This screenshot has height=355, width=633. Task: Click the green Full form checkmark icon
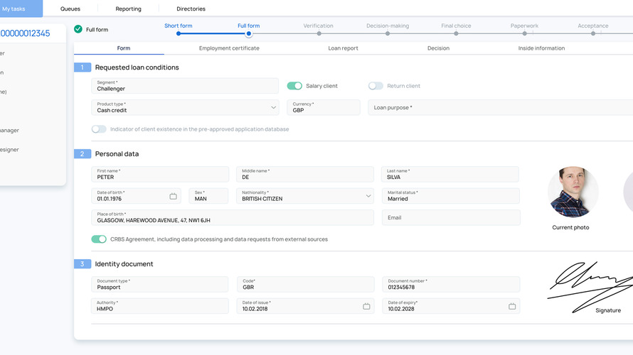coord(78,29)
